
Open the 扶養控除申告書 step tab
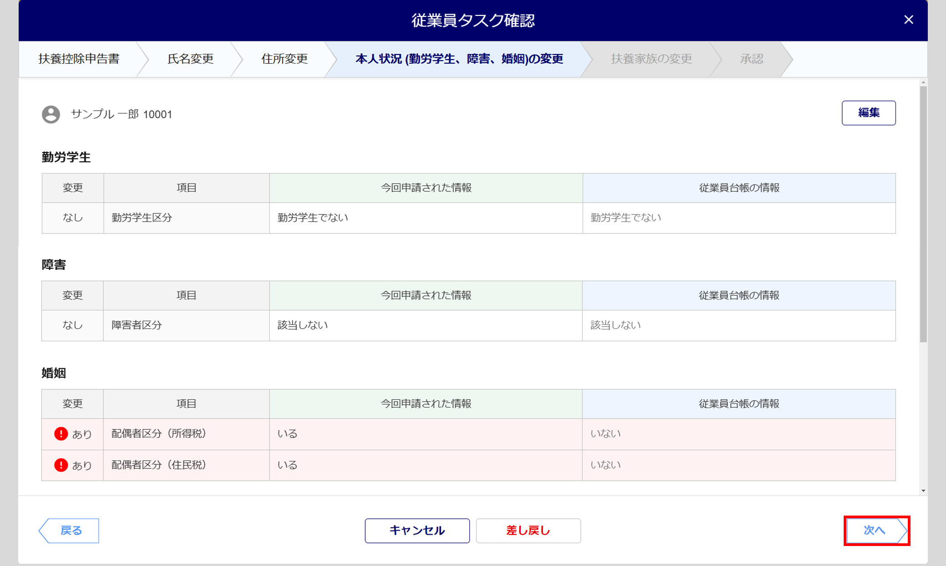pos(79,59)
